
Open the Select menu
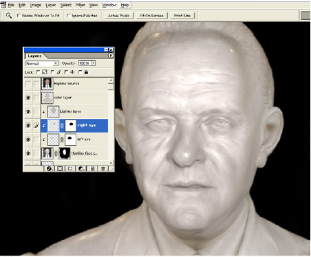[x=66, y=5]
